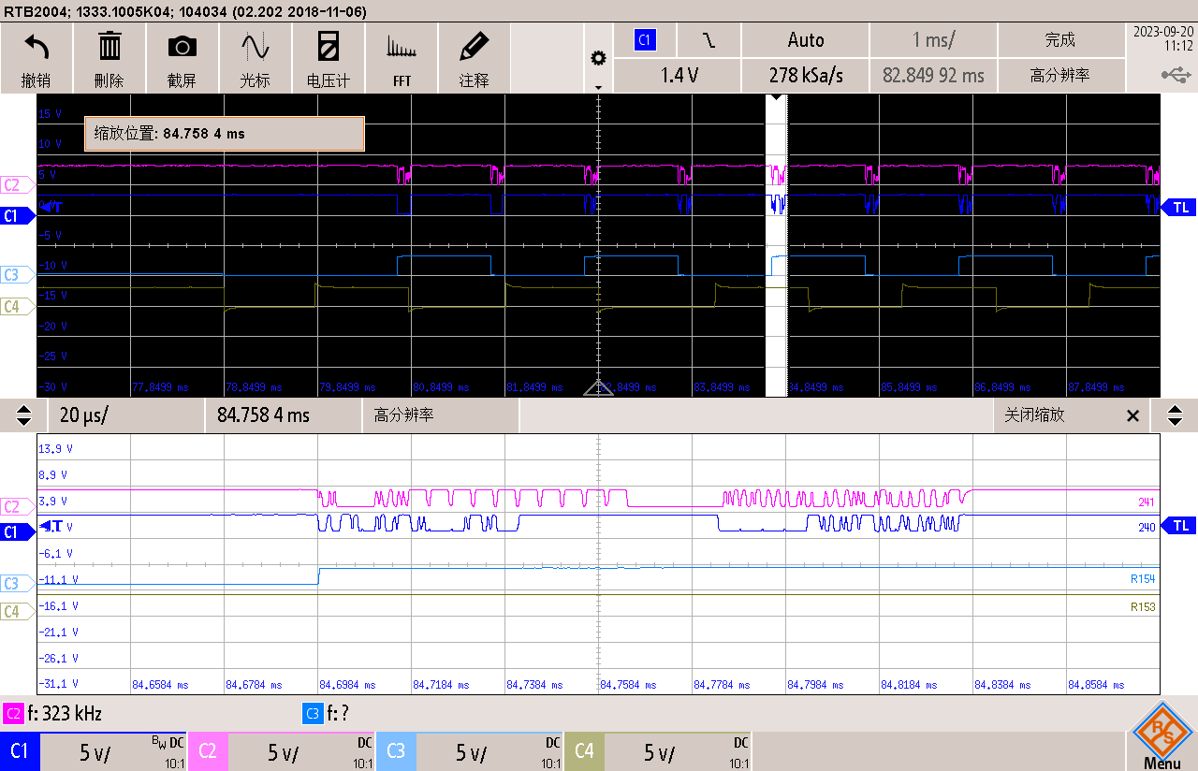
Task: Open the R&S Menu button
Action: [x=1161, y=736]
